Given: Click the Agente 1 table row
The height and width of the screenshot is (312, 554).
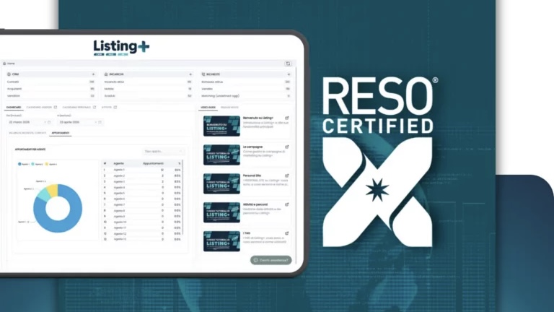Looking at the screenshot, I should point(142,170).
